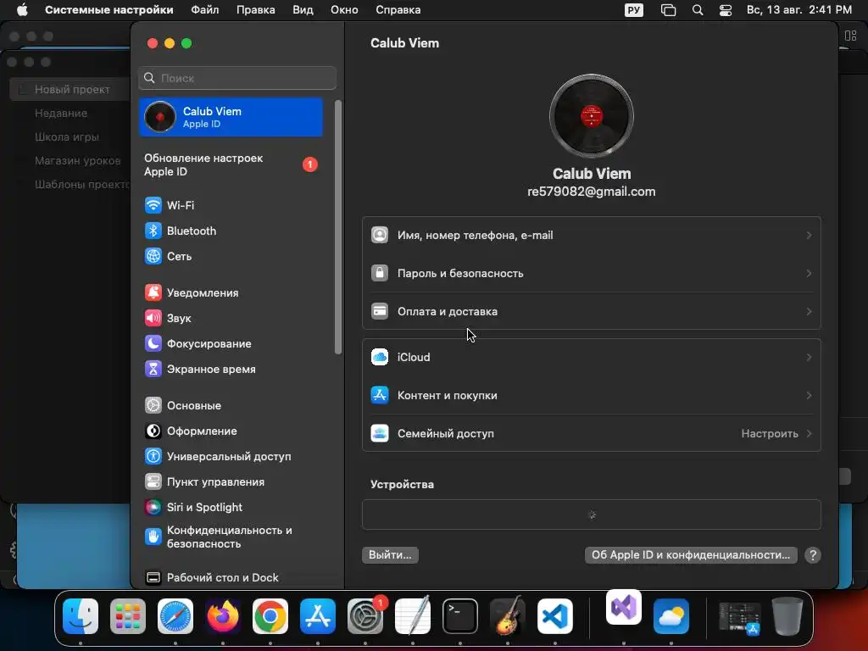
Task: Click the Поиск search field
Action: [x=237, y=78]
